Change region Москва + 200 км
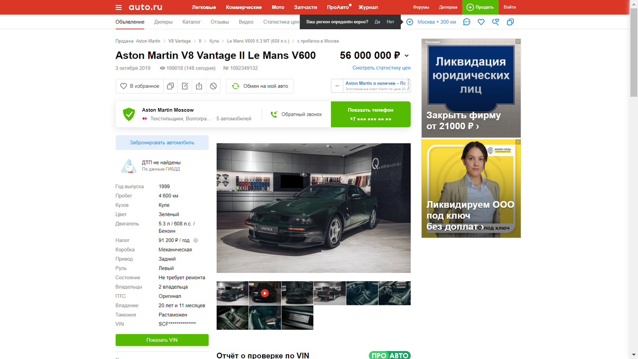The image size is (638, 359). pos(436,22)
